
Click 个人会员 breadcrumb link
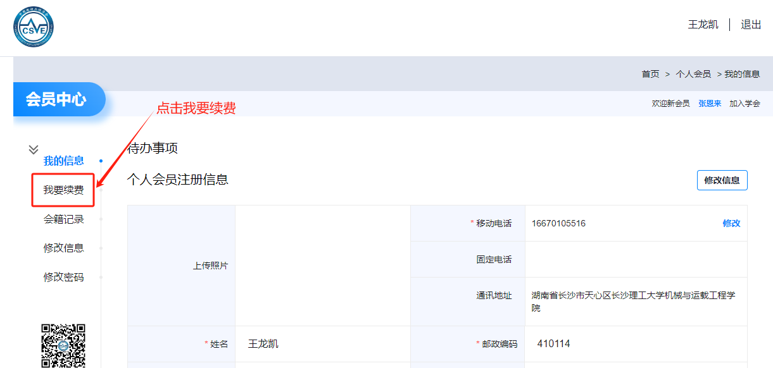pos(693,74)
